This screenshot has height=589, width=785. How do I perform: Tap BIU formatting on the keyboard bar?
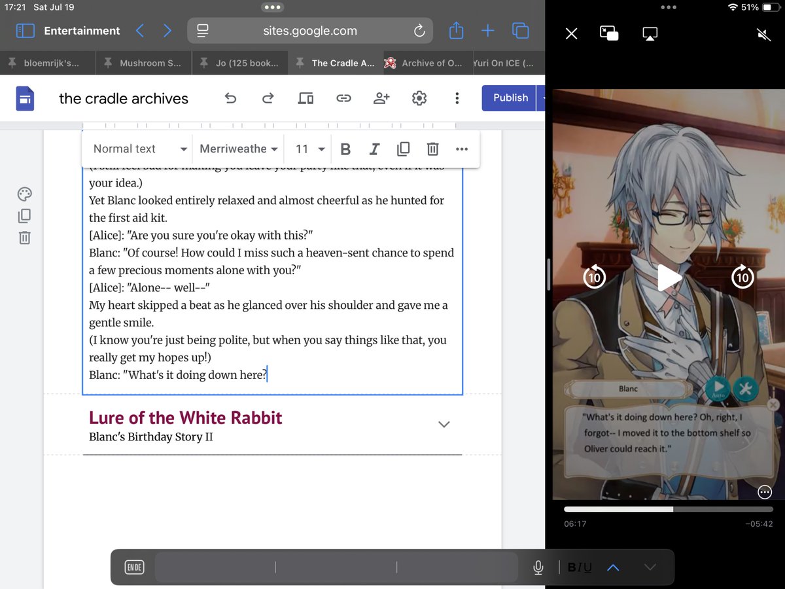click(x=580, y=567)
